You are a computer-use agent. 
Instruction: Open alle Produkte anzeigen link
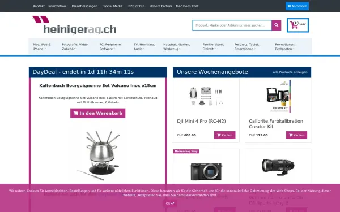click(x=290, y=72)
